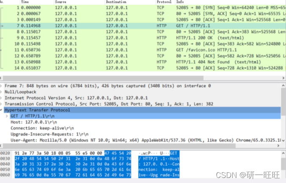
Task: Click packet details scroll down arrow
Action: click(283, 140)
